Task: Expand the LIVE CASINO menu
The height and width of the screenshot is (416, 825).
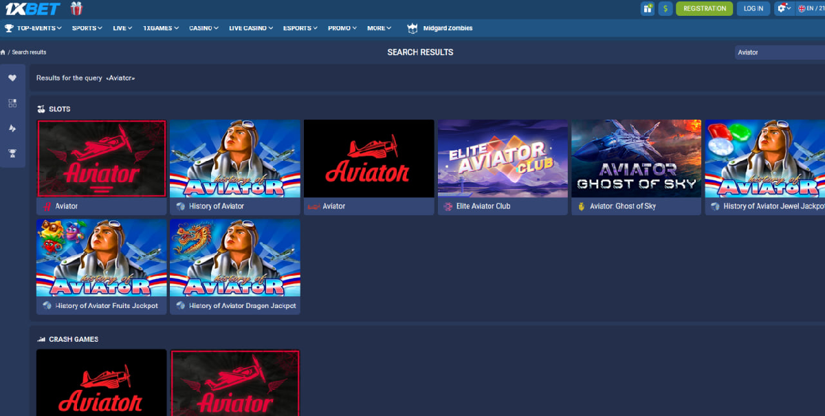Action: click(x=251, y=28)
